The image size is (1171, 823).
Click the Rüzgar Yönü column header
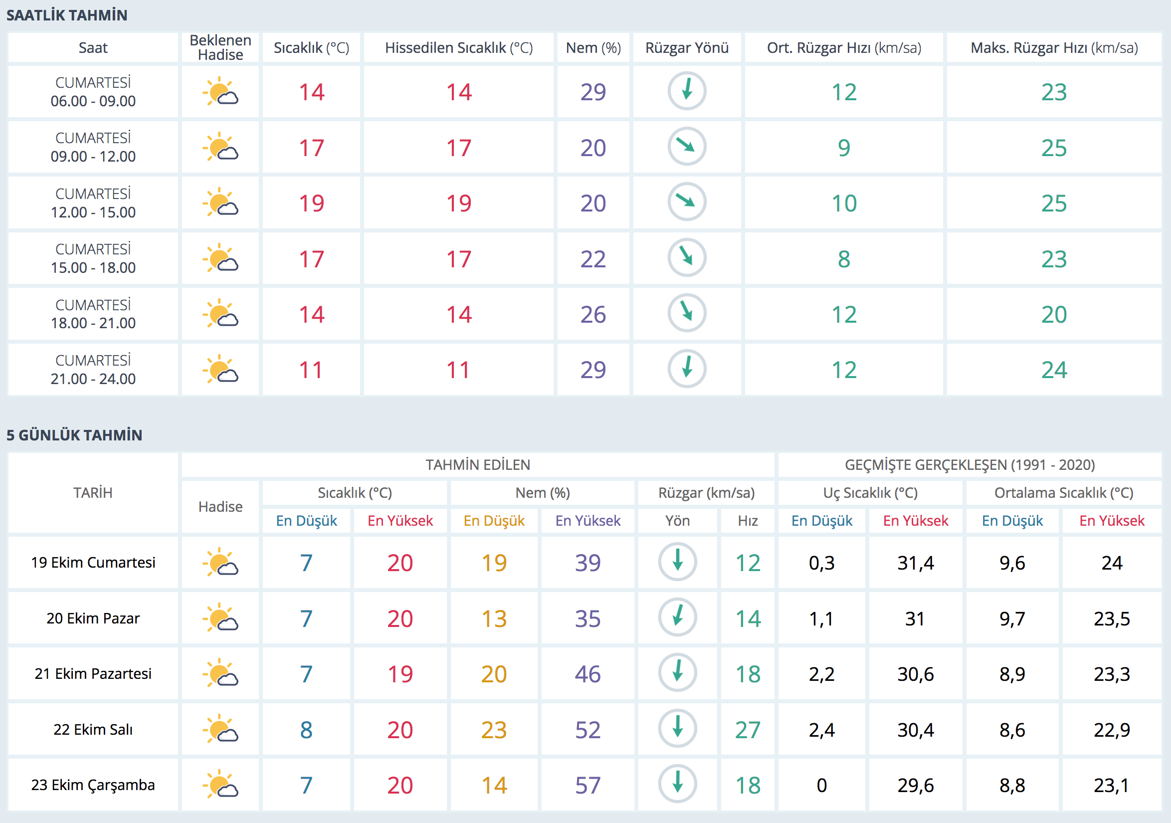click(x=686, y=48)
